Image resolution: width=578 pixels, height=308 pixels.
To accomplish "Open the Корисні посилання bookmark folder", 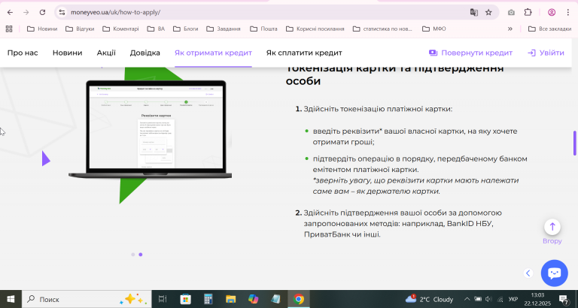I will coord(315,29).
